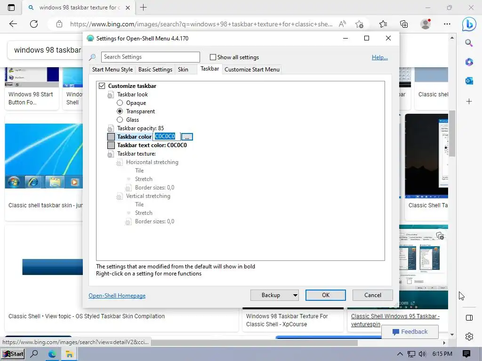Add a sidebar app with plus

(x=469, y=102)
